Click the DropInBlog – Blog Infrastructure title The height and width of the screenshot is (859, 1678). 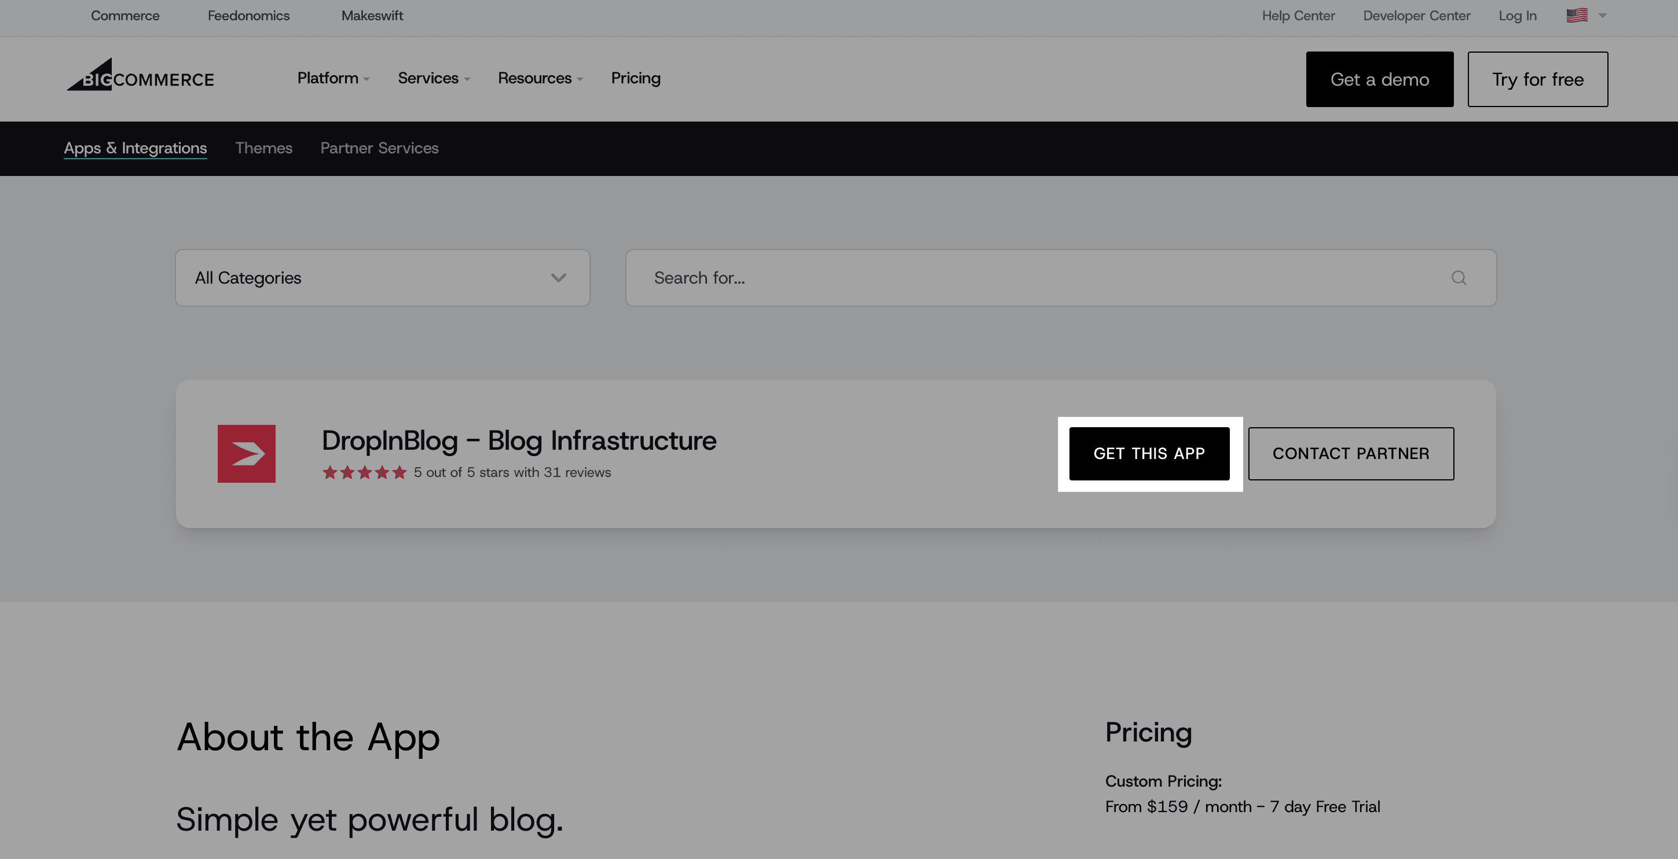519,441
